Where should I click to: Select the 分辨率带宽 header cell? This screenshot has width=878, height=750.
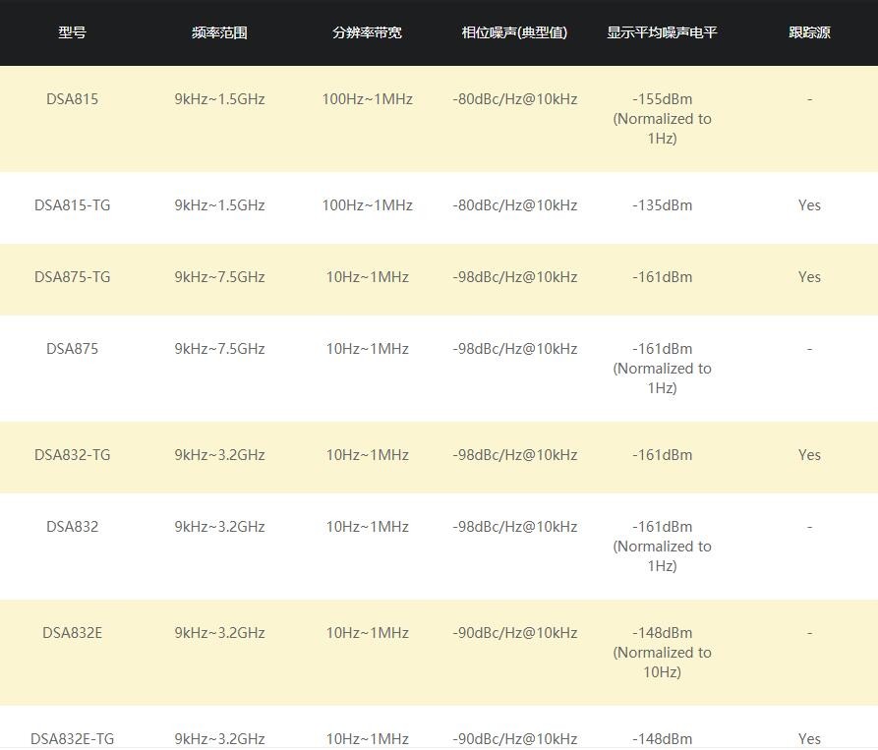coord(367,32)
